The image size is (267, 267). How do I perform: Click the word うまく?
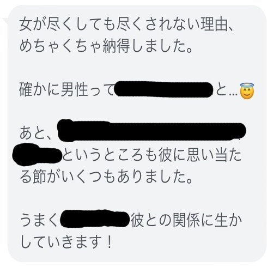(x=39, y=221)
